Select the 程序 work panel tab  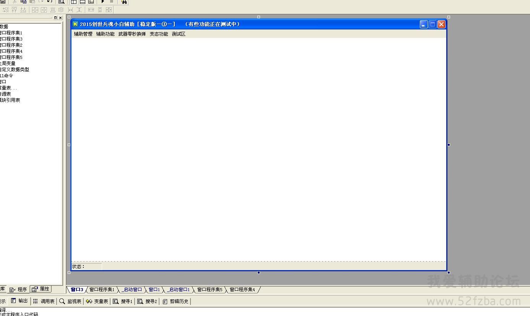click(x=18, y=289)
